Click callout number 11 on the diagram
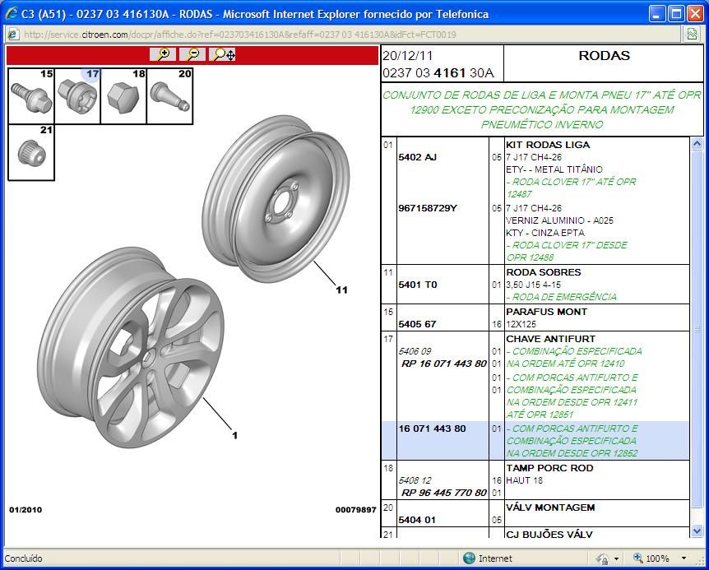Image resolution: width=709 pixels, height=570 pixels. 342,290
